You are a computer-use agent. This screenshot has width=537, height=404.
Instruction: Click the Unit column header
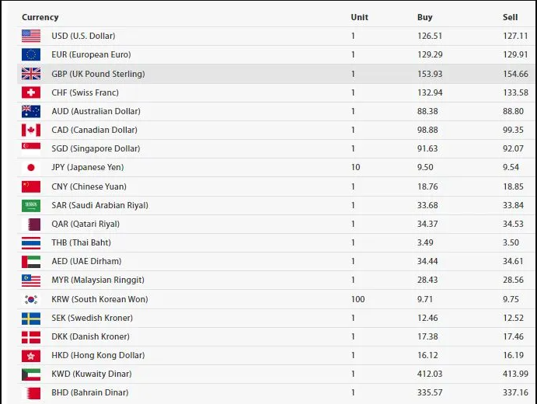tap(359, 17)
